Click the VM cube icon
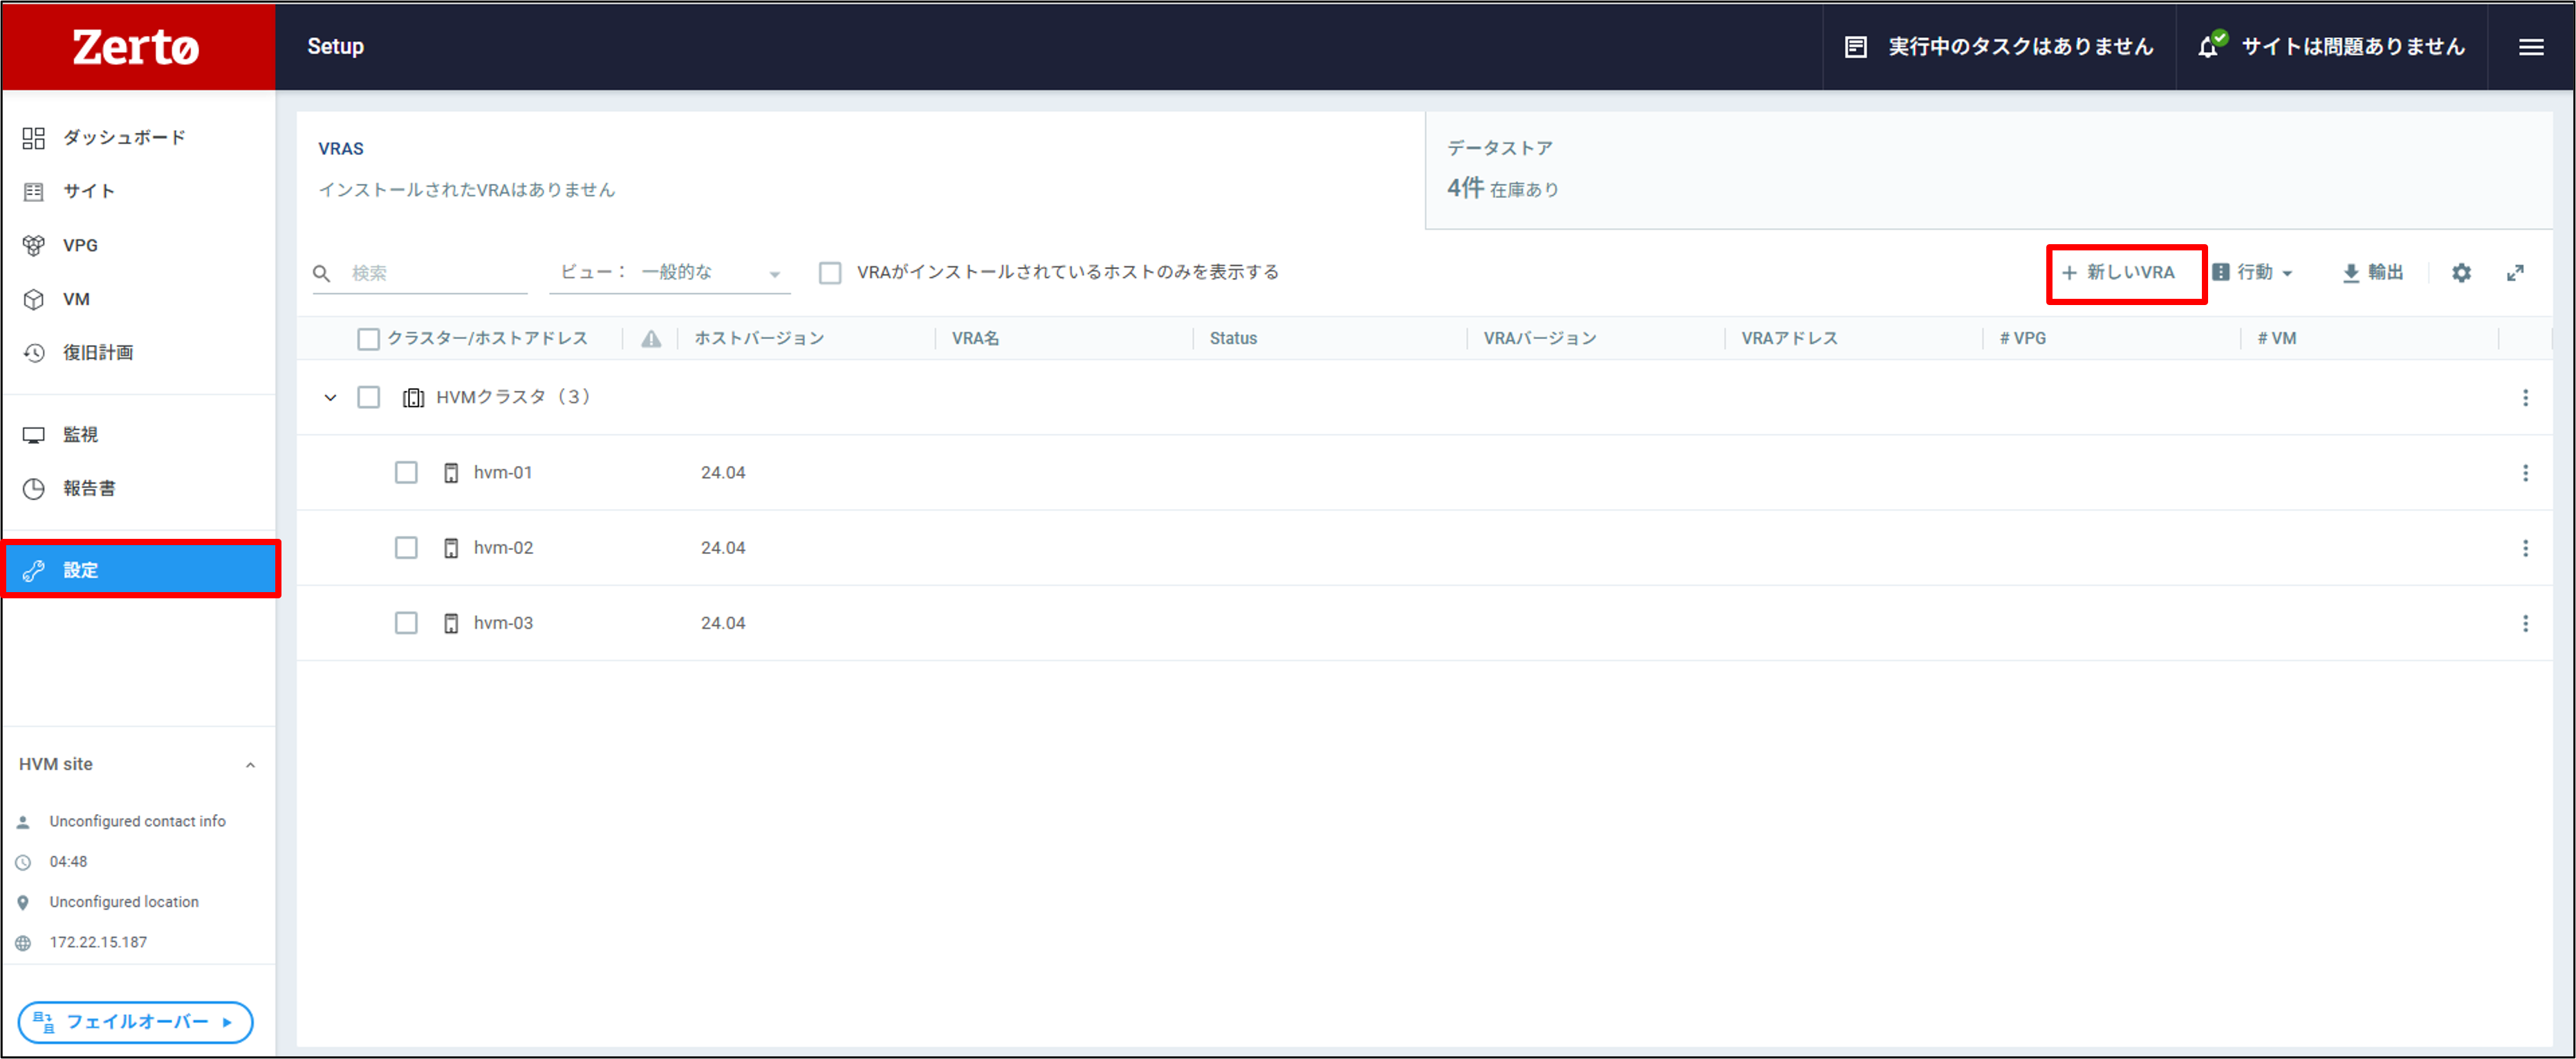Screen dimensions: 2576x1059 click(34, 299)
